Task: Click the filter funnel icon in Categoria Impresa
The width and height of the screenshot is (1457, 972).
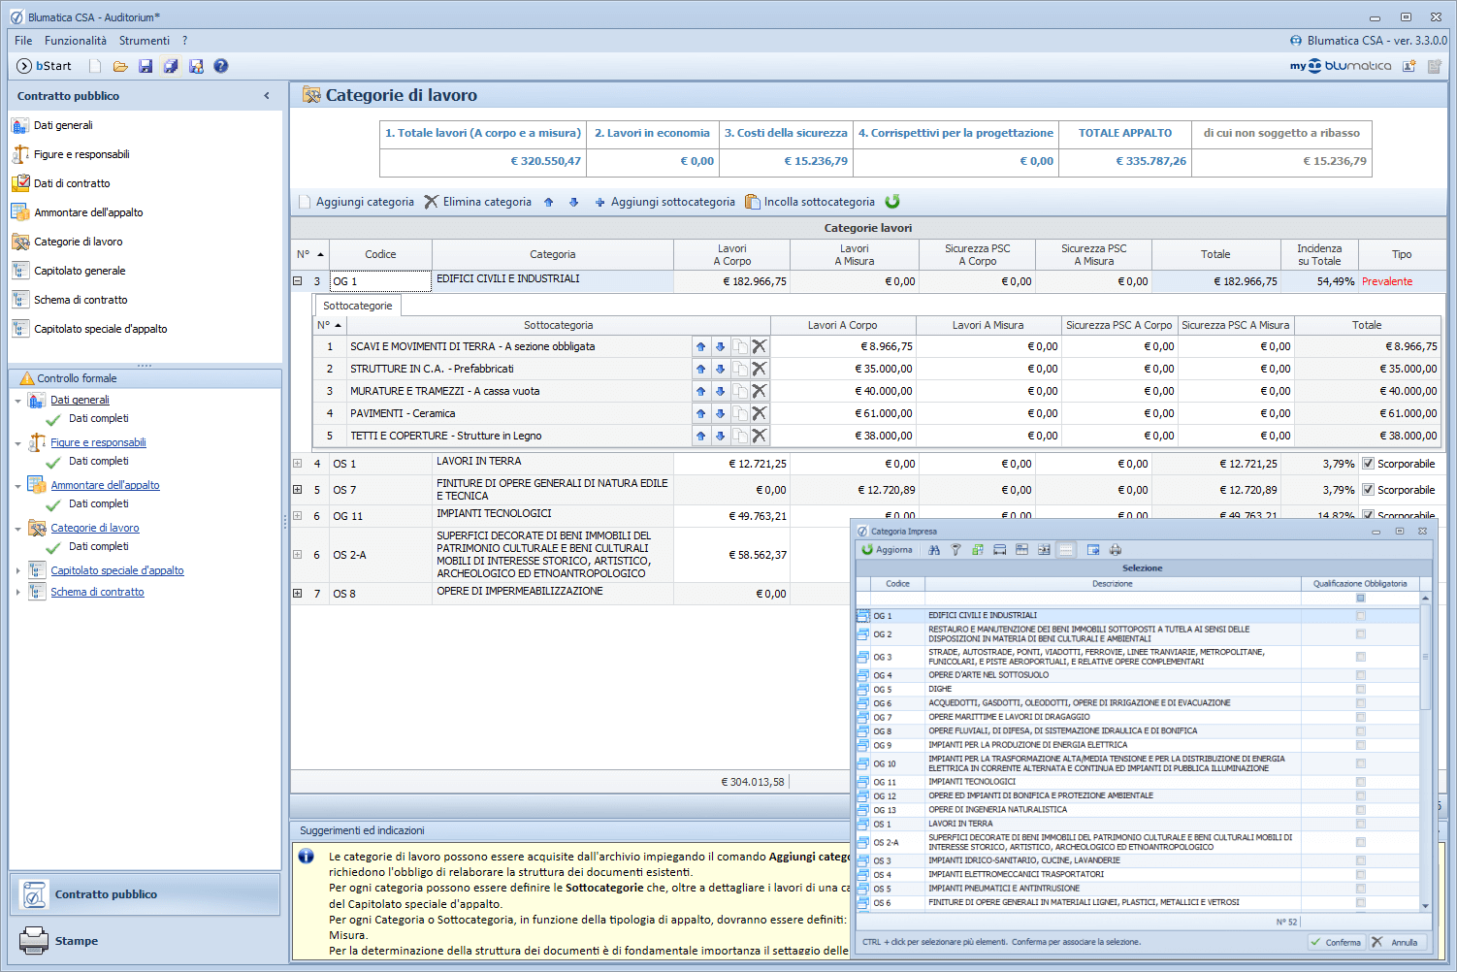Action: (955, 550)
